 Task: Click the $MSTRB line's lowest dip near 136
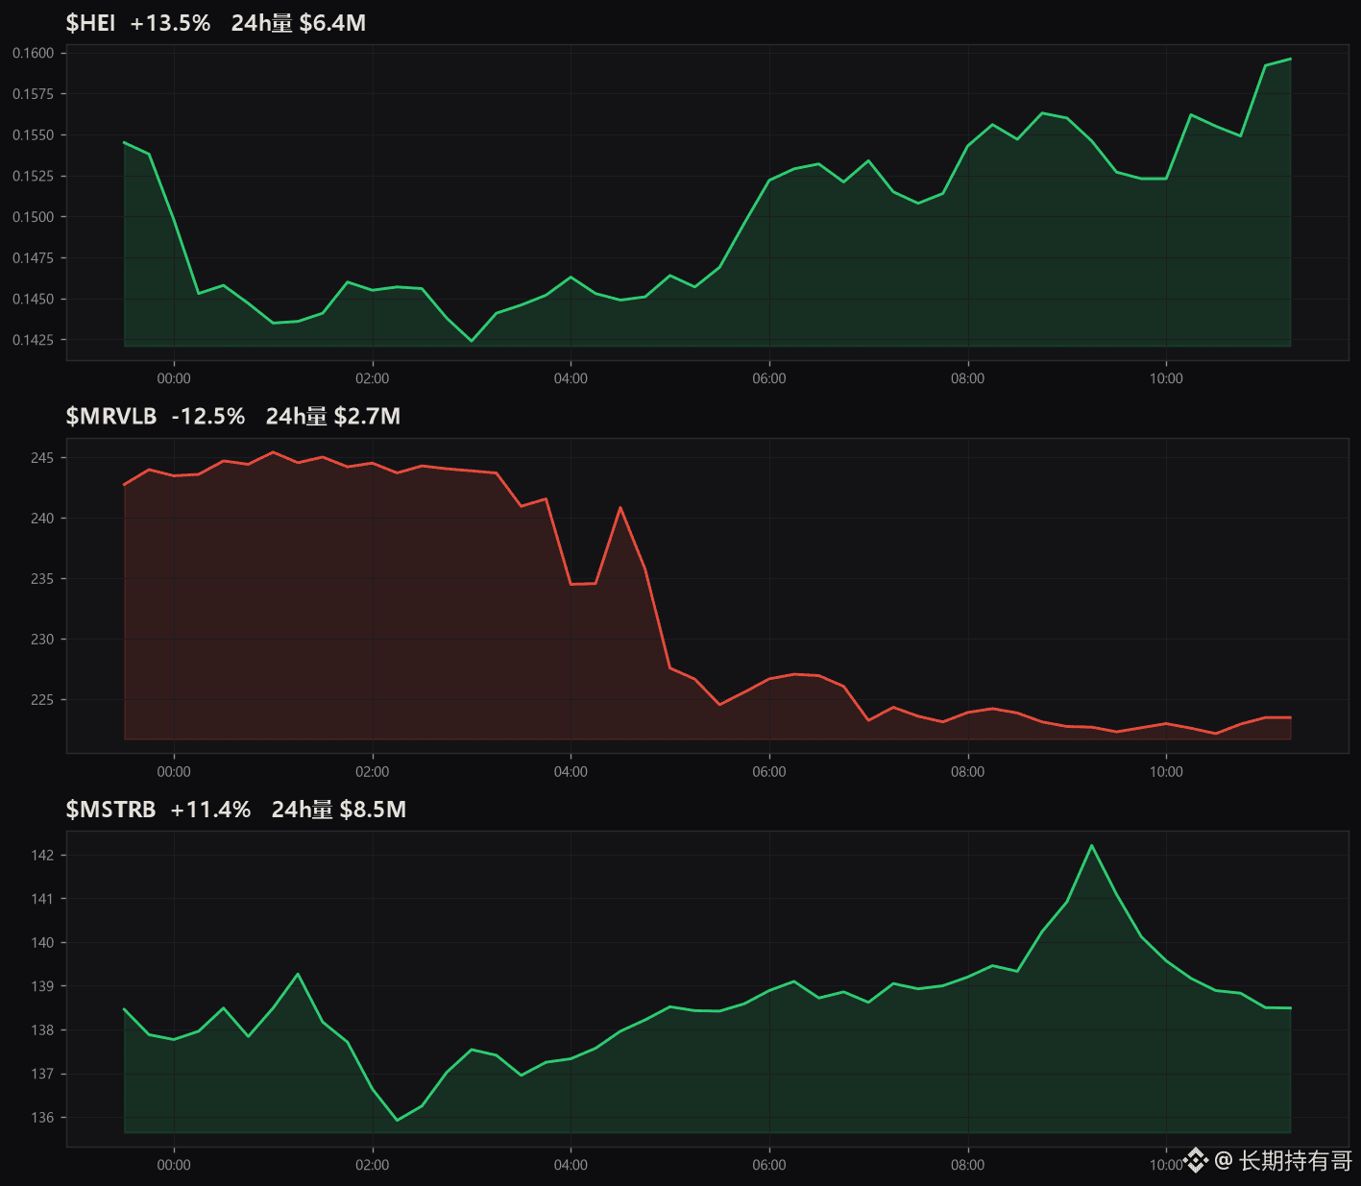click(397, 1120)
